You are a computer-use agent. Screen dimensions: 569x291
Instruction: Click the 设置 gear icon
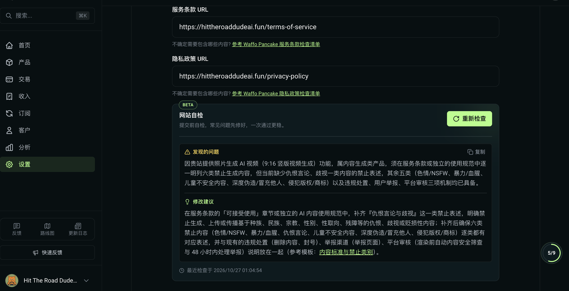[9, 164]
